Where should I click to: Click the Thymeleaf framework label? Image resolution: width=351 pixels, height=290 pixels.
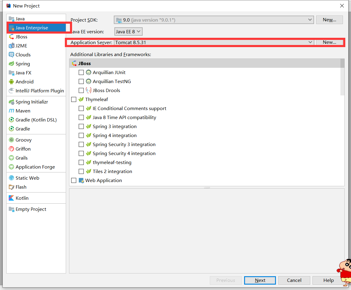click(96, 100)
